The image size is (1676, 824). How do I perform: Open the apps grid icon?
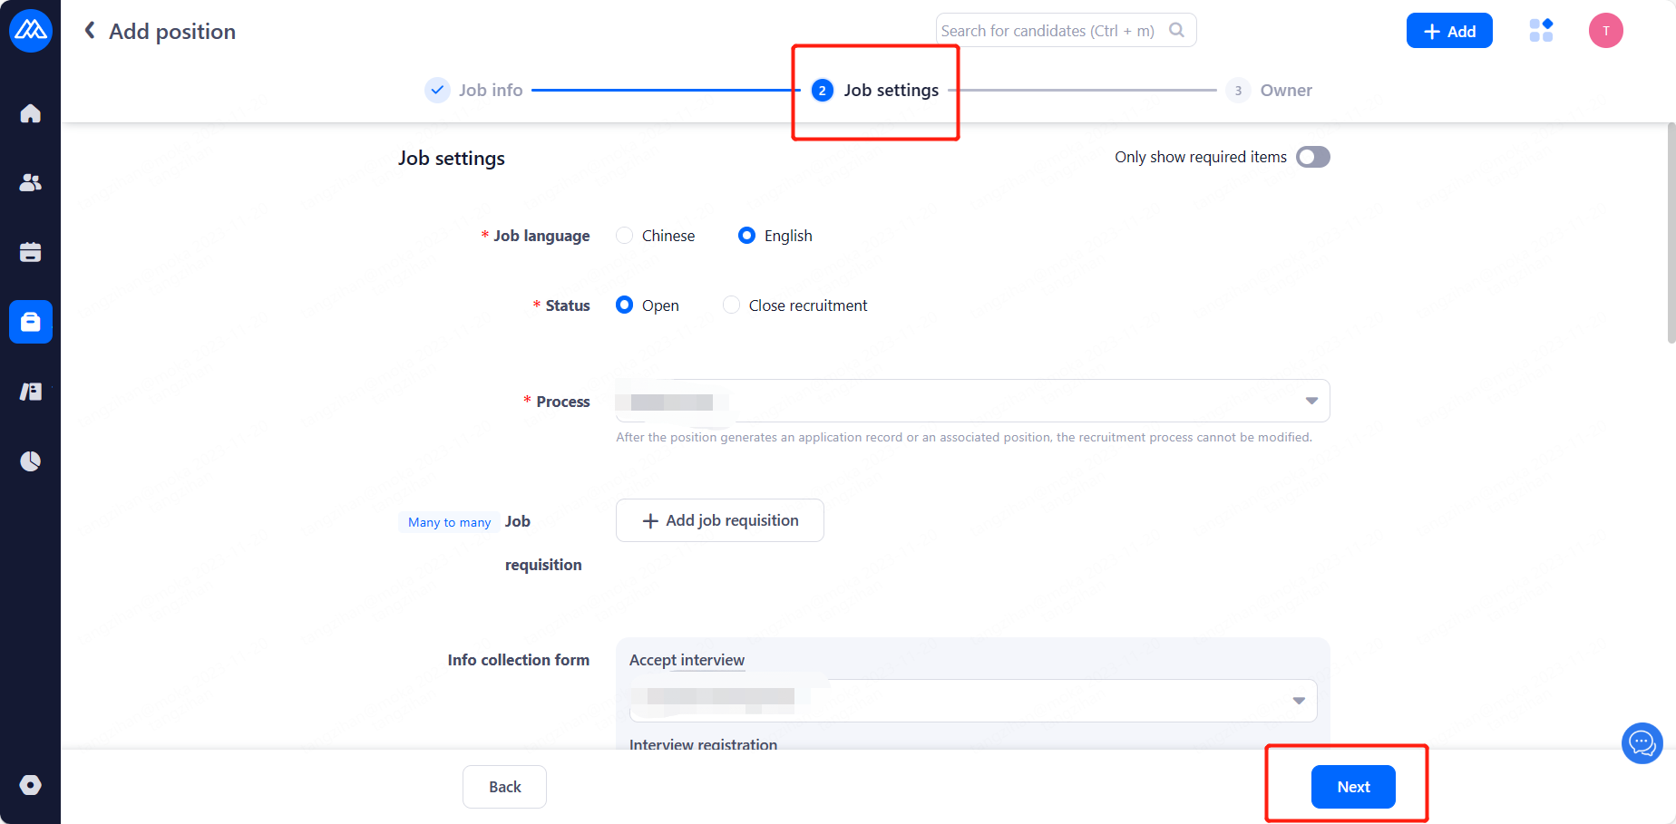point(1541,31)
